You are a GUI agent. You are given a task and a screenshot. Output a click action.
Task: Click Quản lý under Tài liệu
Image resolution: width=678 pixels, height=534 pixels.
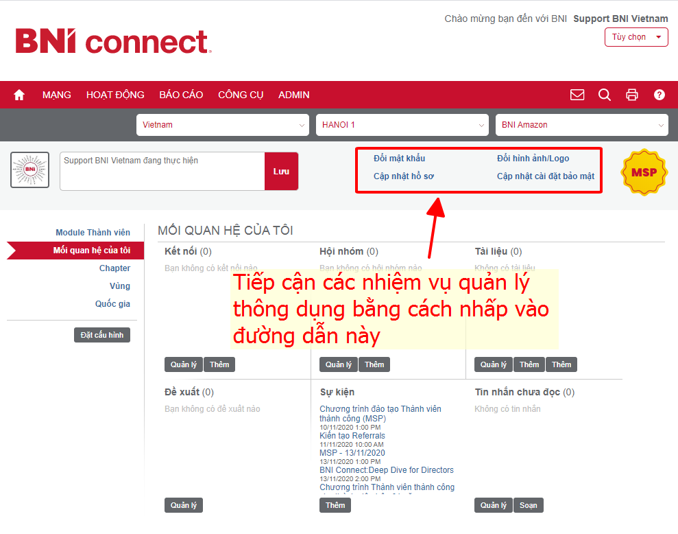(x=494, y=364)
